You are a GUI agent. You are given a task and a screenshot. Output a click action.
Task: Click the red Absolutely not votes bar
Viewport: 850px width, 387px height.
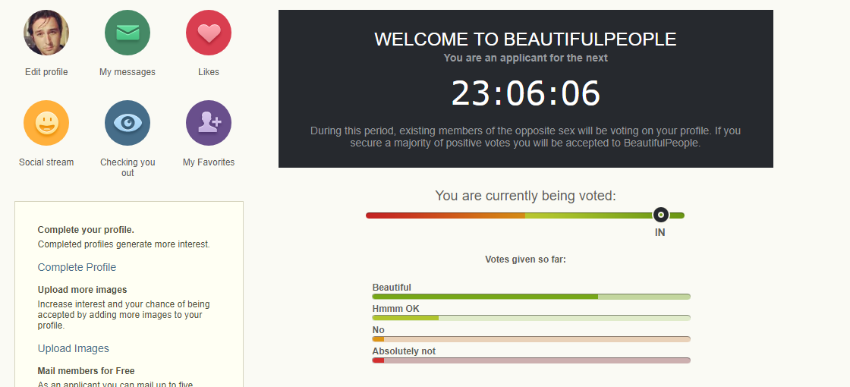click(x=531, y=360)
